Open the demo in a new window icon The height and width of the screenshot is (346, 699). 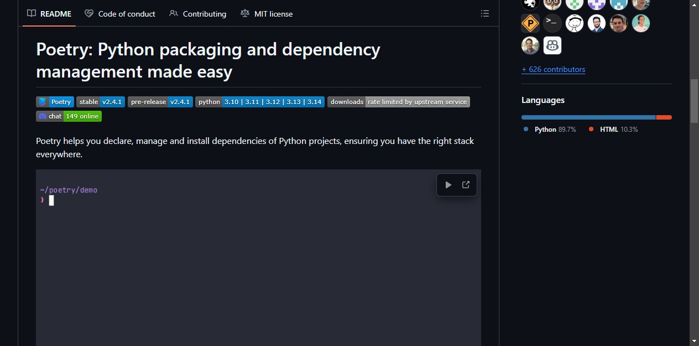pyautogui.click(x=466, y=185)
